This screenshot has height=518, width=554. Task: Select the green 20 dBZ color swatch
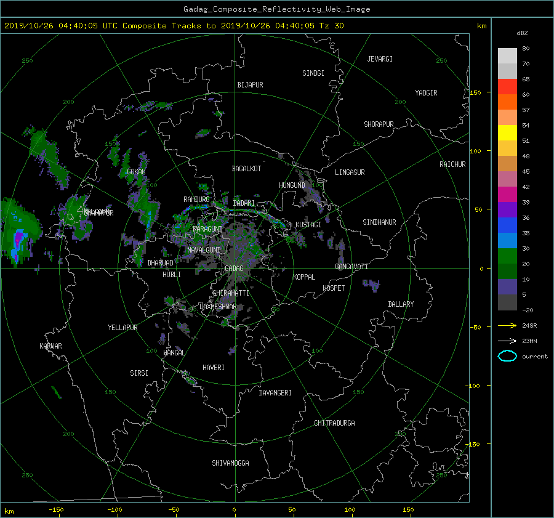pos(507,256)
